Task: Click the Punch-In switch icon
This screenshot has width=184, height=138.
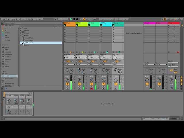Action: [111, 19]
